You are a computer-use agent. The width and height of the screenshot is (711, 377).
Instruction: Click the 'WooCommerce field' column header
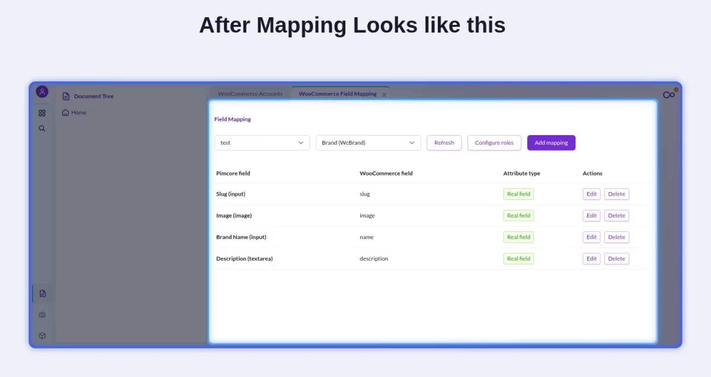coord(386,174)
